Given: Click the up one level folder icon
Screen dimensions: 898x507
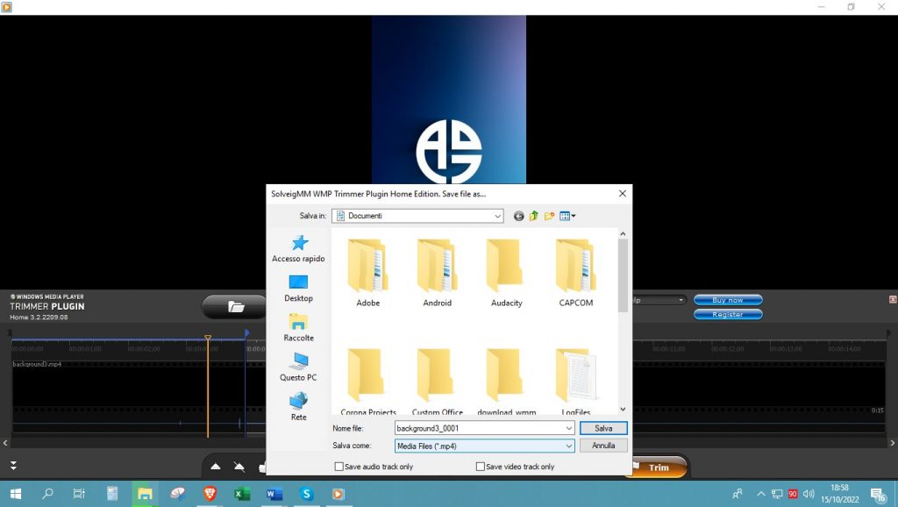Looking at the screenshot, I should (533, 216).
